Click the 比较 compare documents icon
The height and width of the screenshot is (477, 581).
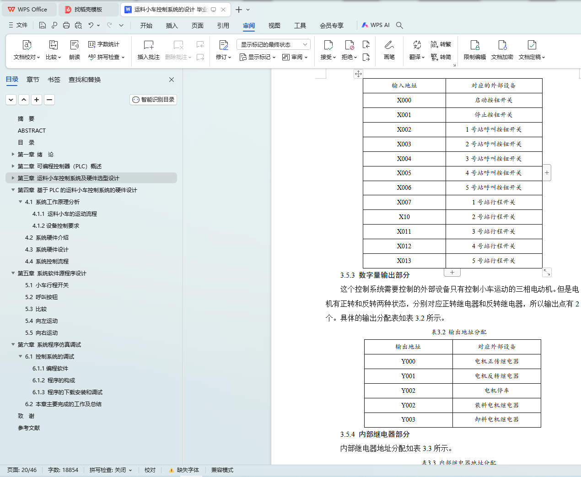[53, 45]
